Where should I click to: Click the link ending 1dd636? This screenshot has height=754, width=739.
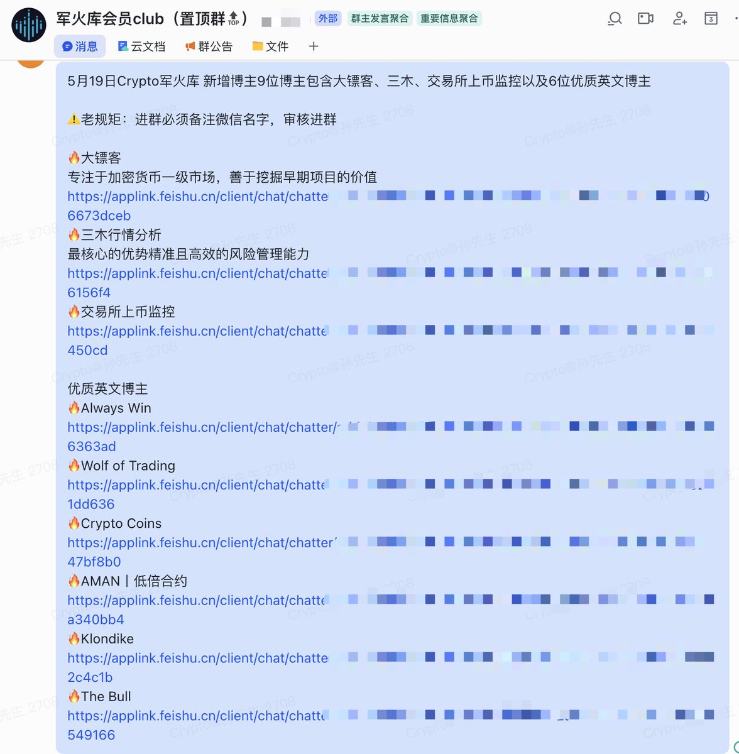point(91,505)
